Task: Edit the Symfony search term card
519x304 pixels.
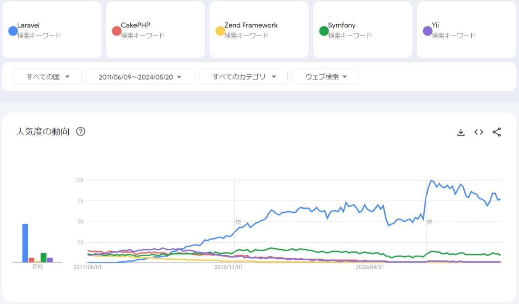Action: pyautogui.click(x=363, y=30)
